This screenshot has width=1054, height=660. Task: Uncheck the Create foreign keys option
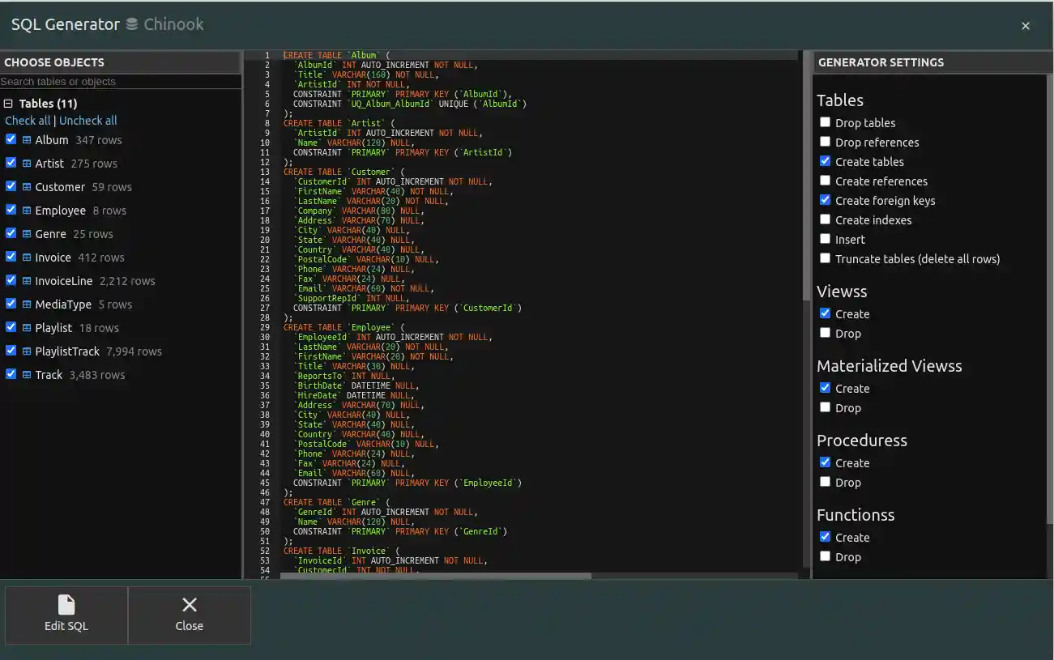(x=825, y=200)
